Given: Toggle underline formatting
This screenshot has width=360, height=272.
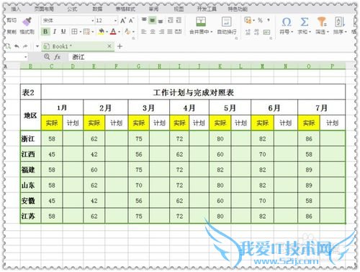Looking at the screenshot, I should [63, 32].
